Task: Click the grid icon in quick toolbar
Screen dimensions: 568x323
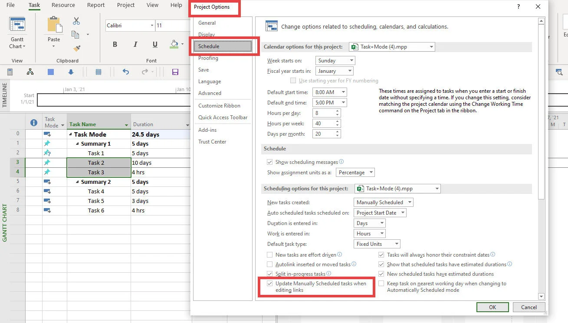Action: [x=98, y=72]
